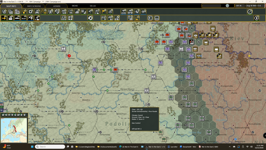Click the T: 8 turn counter
Image resolution: width=266 pixels, height=150 pixels.
point(260,6)
